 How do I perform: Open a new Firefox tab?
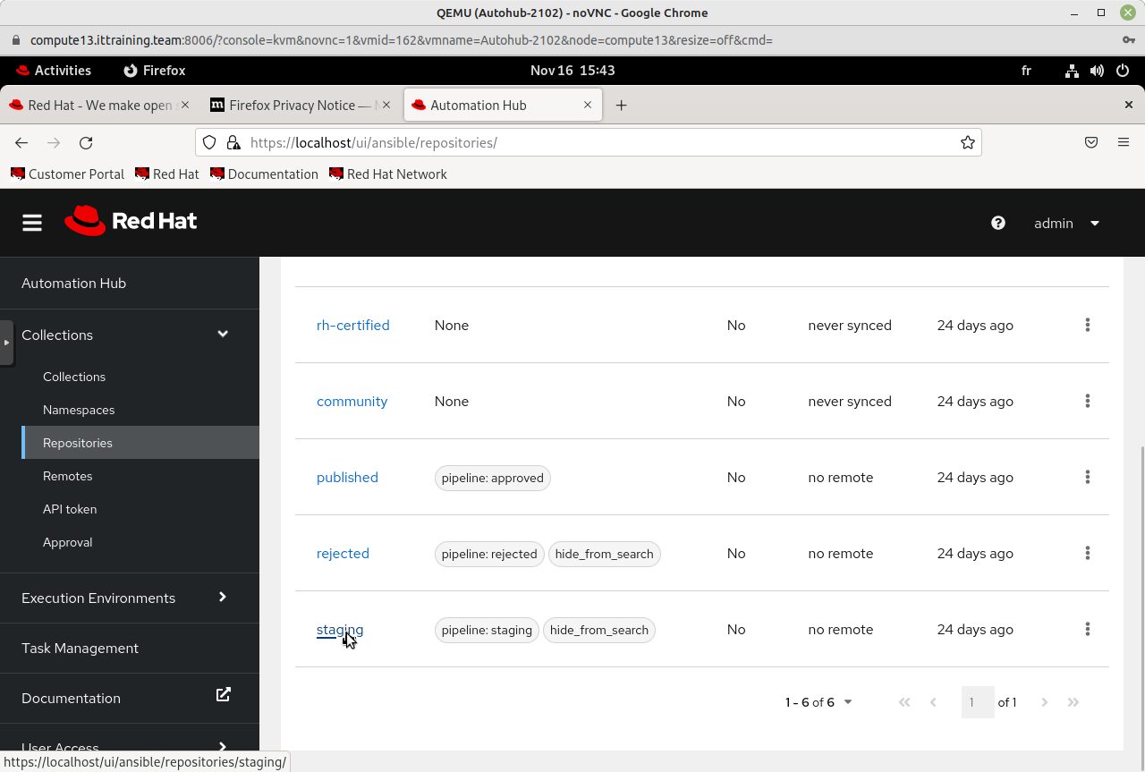tap(621, 105)
